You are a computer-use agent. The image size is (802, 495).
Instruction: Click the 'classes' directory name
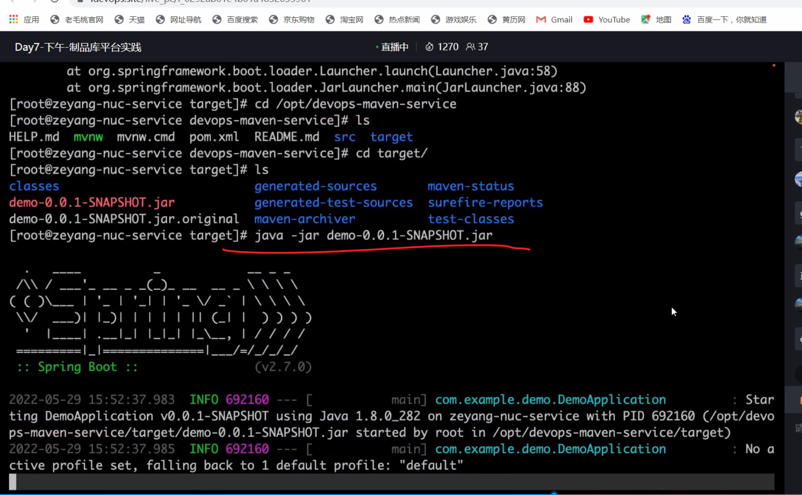34,186
